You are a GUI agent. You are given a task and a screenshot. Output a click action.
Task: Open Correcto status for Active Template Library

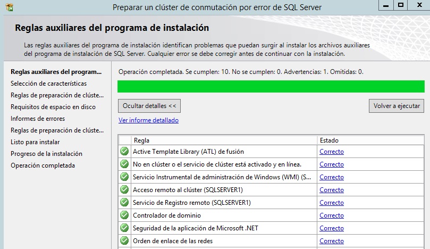click(x=332, y=152)
